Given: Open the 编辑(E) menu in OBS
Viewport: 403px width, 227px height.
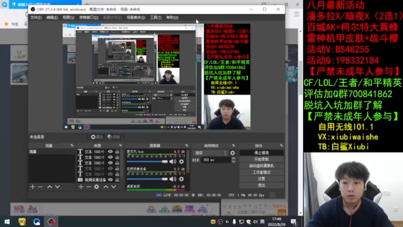Looking at the screenshot, I should (52, 18).
